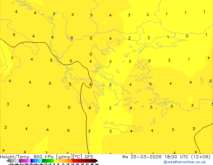The height and width of the screenshot is (165, 213).
Task: Open the weatheronline.co.uk copyright link
Action: coord(185,162)
